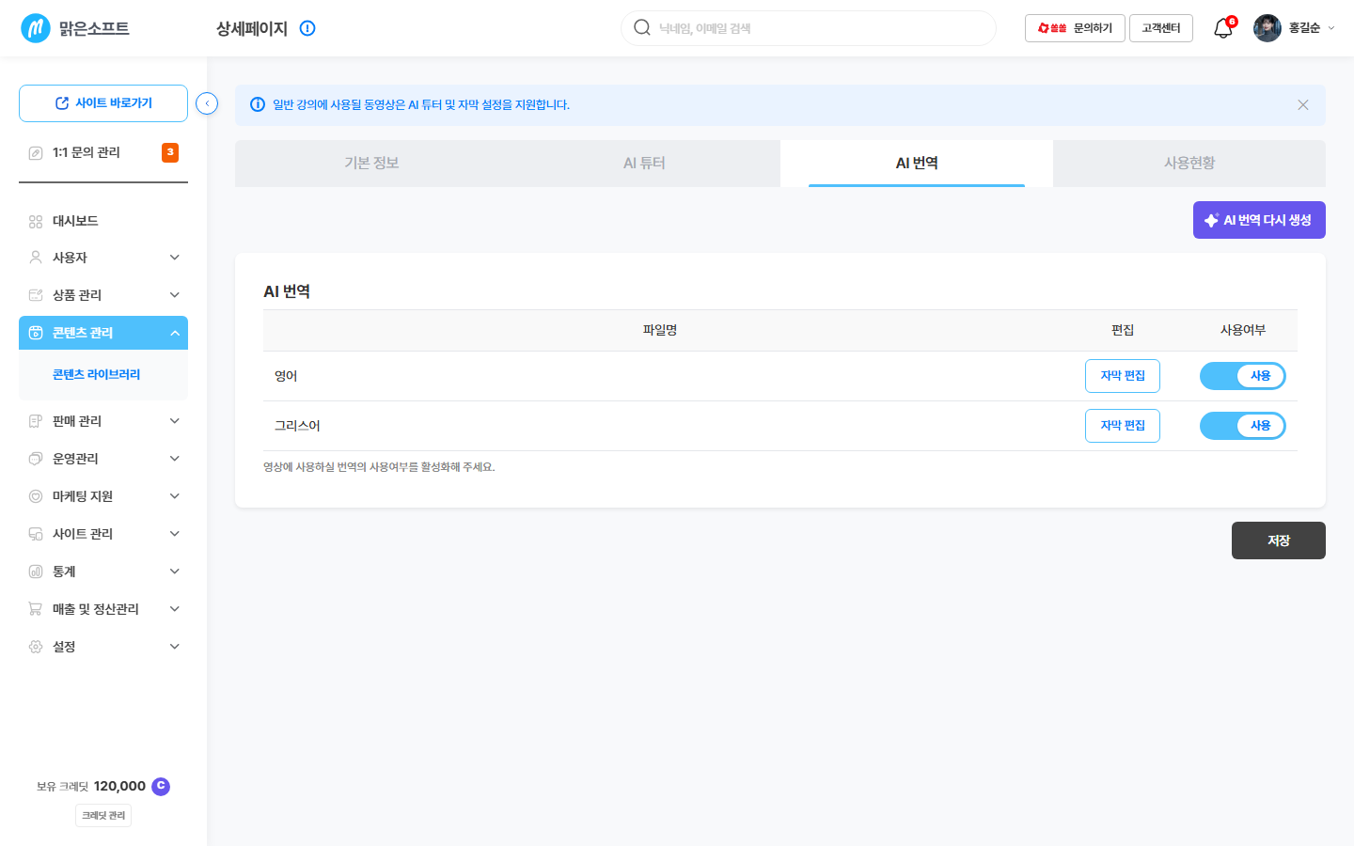Collapse the sidebar with the round arrow button
The image size is (1354, 846).
click(x=207, y=103)
